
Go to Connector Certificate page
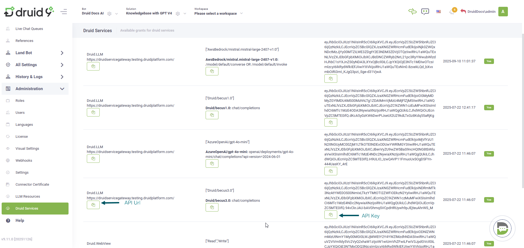point(32,185)
